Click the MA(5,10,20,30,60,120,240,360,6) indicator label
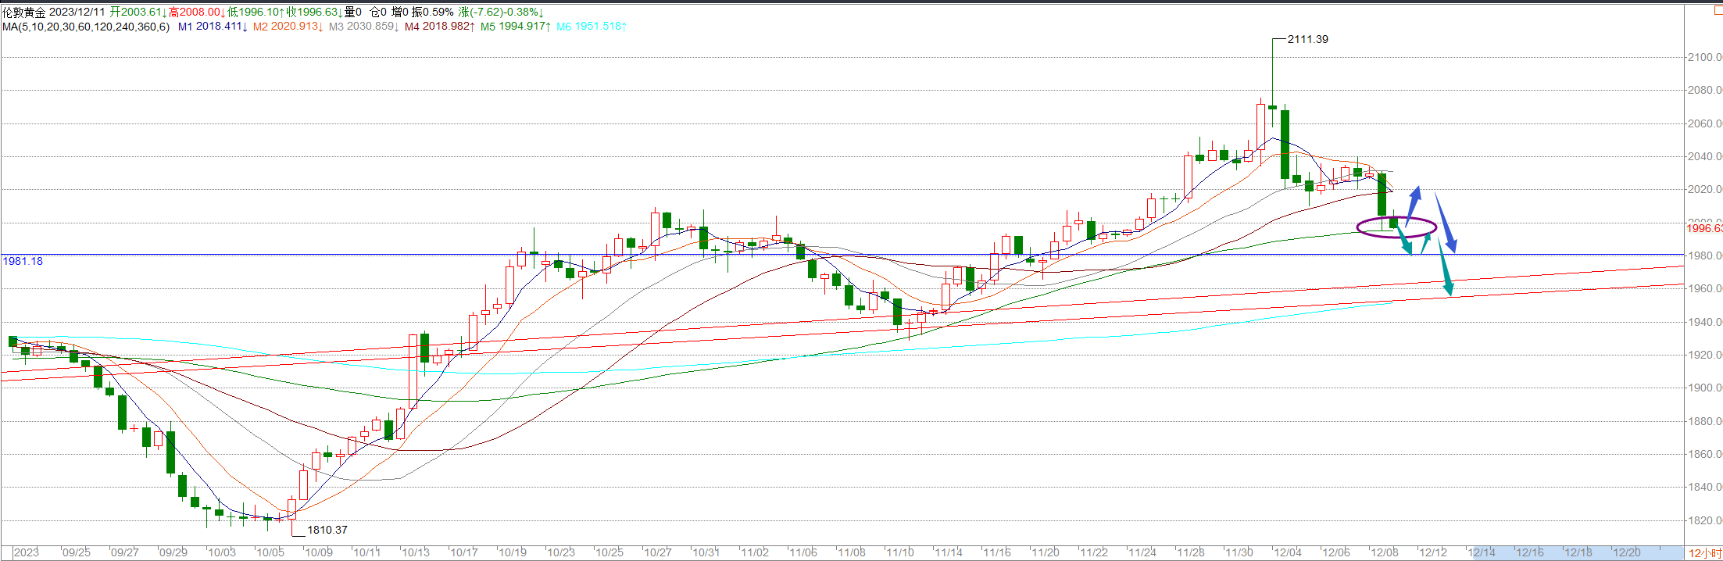The width and height of the screenshot is (1723, 561). pyautogui.click(x=86, y=27)
